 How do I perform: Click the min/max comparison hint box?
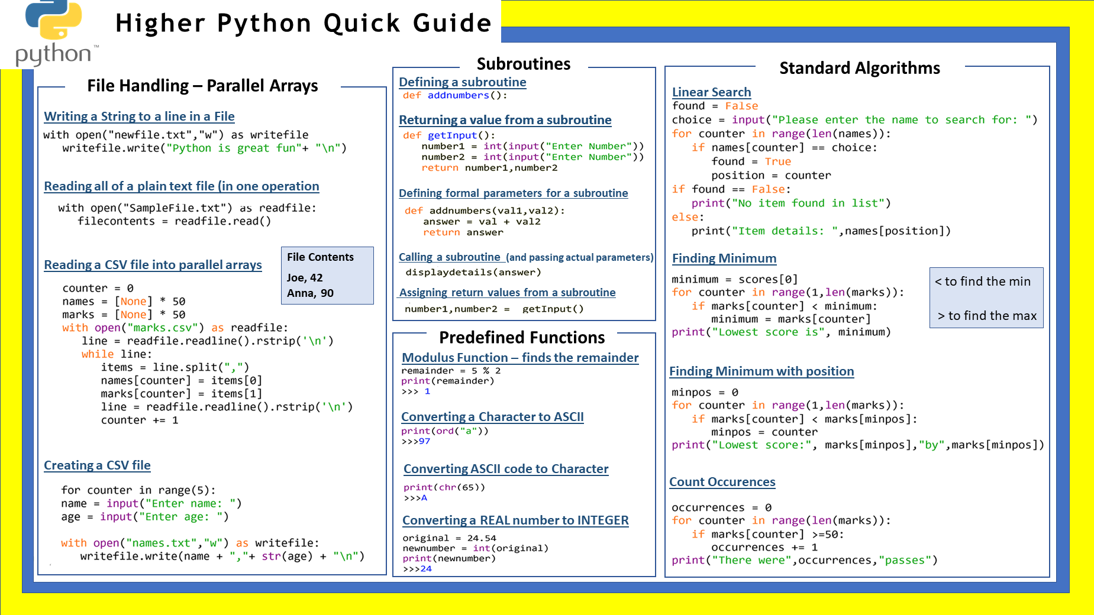986,298
